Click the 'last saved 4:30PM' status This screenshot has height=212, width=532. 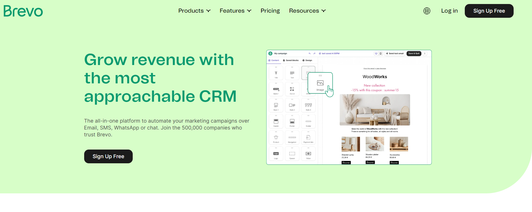tap(329, 54)
